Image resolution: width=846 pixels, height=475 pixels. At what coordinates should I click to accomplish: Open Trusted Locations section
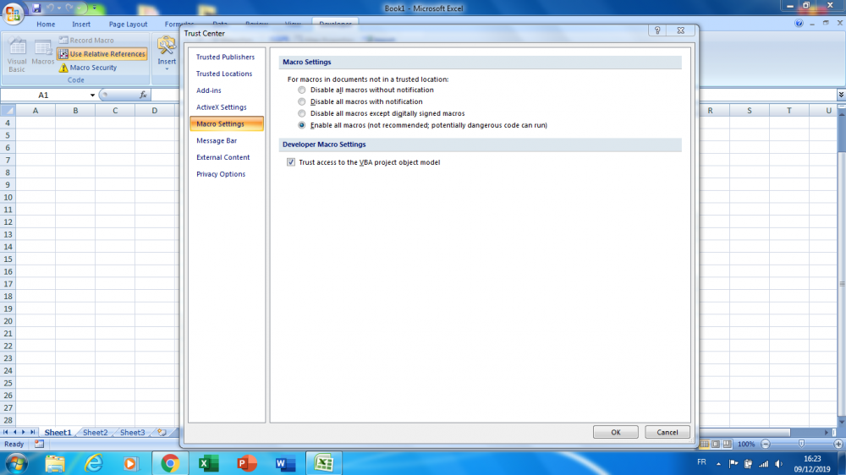click(x=226, y=74)
